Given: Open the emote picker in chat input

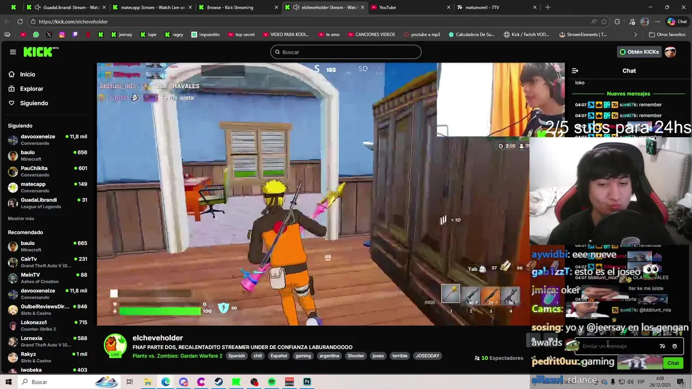Looking at the screenshot, I should point(675,346).
